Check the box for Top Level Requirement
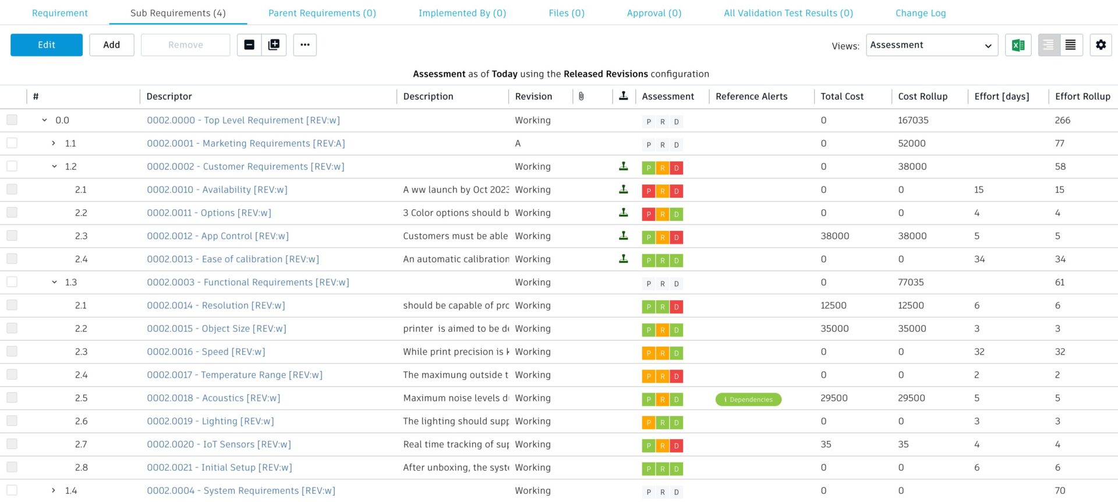The width and height of the screenshot is (1118, 502). pos(12,120)
